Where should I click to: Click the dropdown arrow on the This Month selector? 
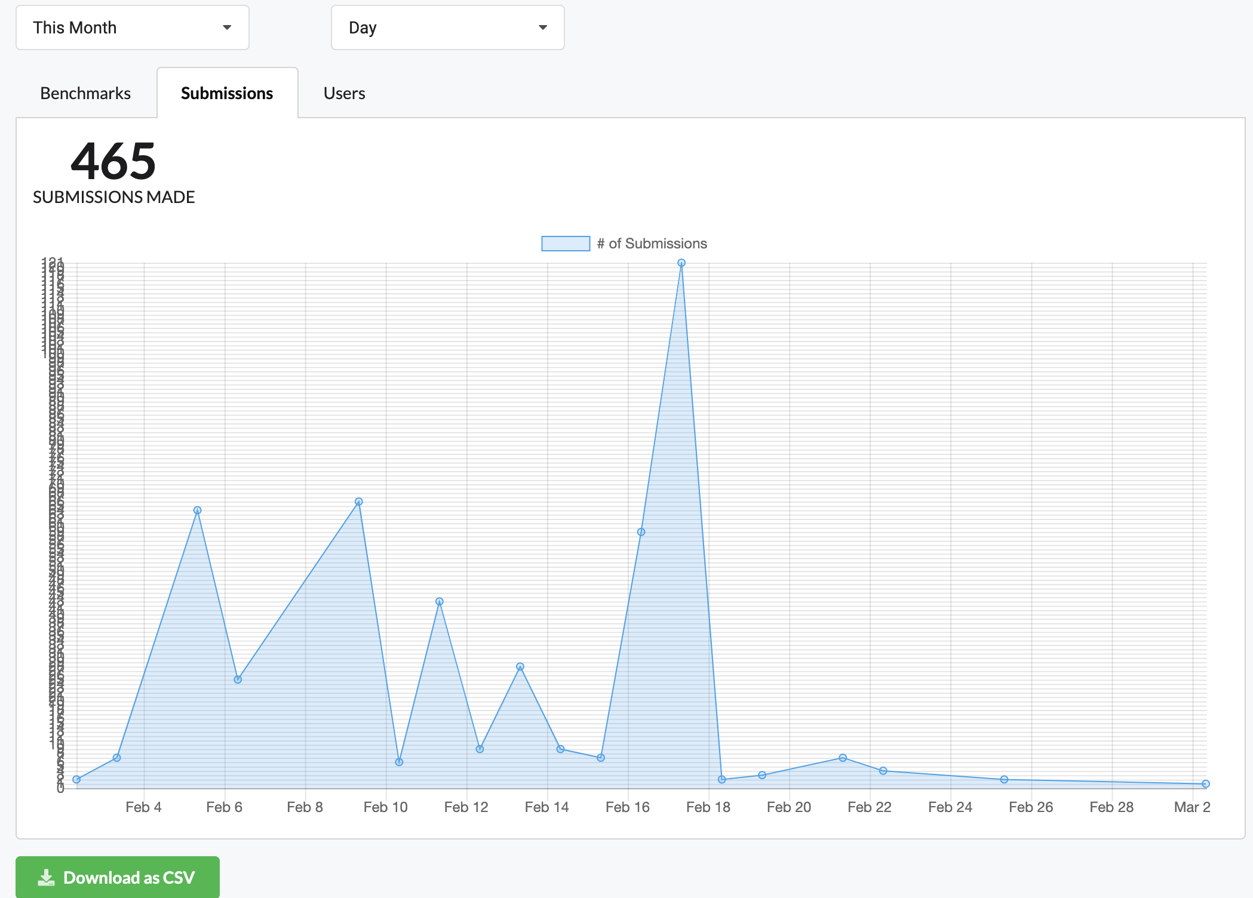pos(228,27)
